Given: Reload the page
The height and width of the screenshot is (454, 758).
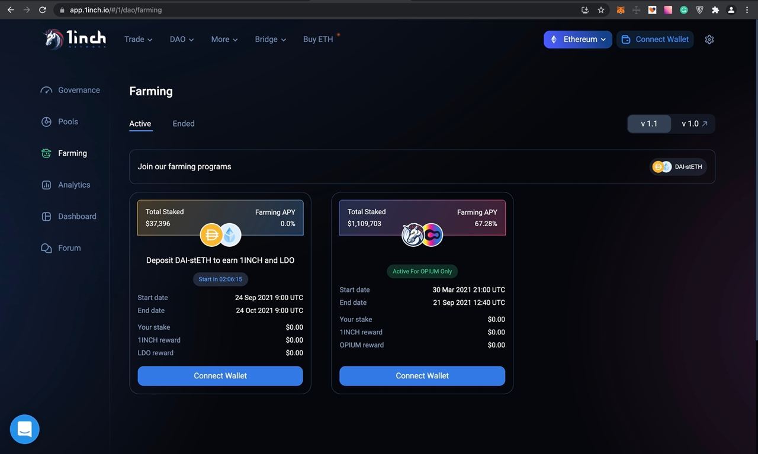Looking at the screenshot, I should 43,10.
